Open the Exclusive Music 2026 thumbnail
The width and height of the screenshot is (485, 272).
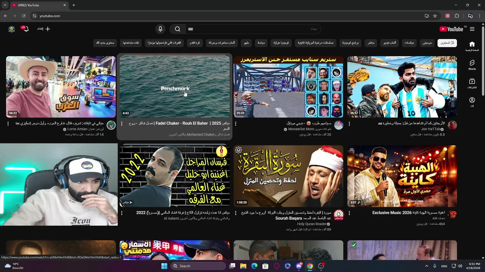402,176
